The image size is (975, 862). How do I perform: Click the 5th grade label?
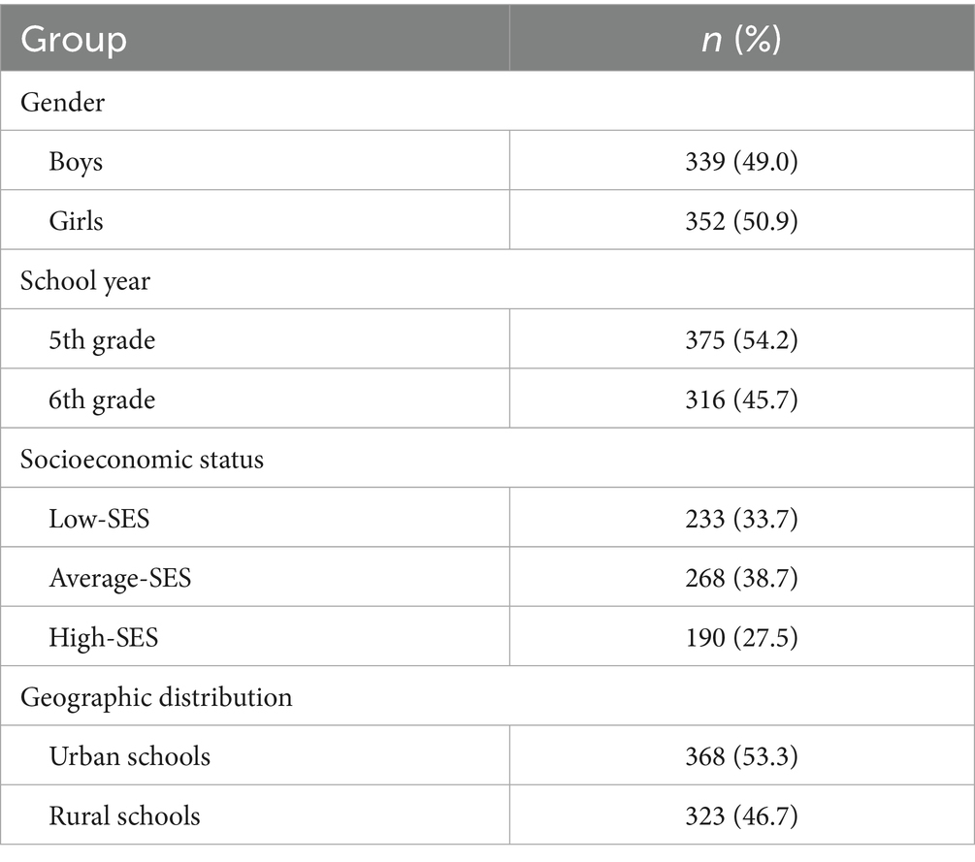coord(102,339)
